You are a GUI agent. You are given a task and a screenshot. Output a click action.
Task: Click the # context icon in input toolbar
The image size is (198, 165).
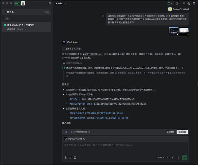click(x=70, y=157)
